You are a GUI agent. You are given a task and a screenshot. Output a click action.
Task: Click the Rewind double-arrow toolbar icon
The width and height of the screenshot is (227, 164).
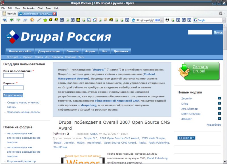(5, 20)
